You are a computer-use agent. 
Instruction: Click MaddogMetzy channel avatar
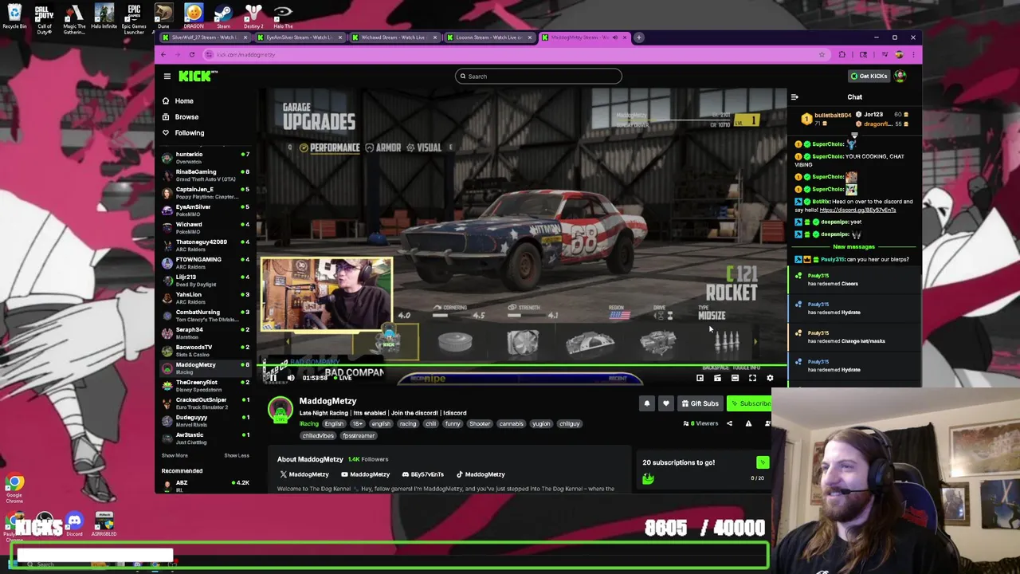[x=280, y=411]
